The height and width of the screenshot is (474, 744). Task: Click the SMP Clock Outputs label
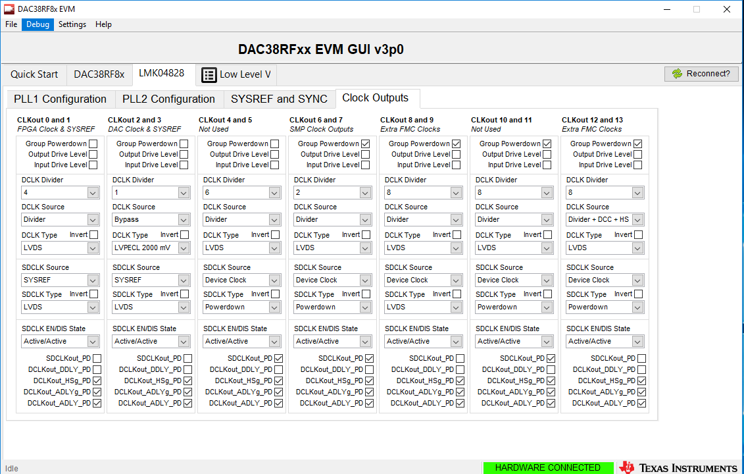coord(321,129)
